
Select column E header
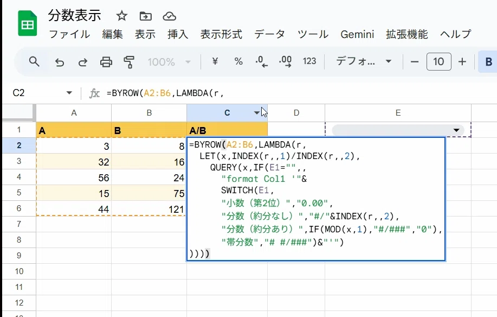[398, 113]
